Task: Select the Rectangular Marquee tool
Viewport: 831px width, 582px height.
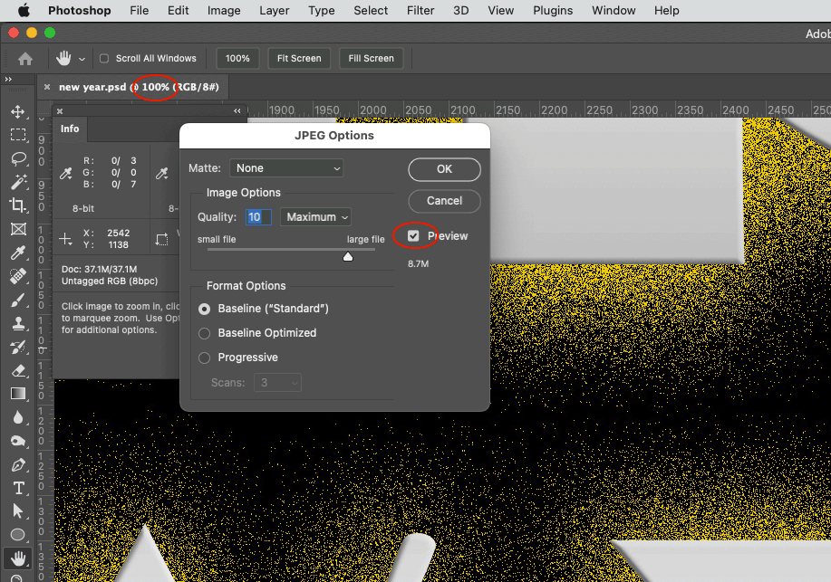Action: tap(18, 135)
